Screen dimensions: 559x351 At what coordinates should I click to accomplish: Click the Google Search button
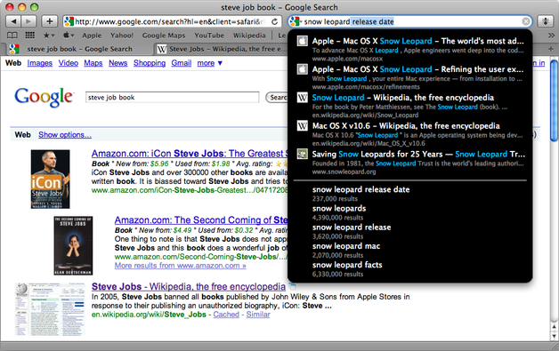pos(277,97)
